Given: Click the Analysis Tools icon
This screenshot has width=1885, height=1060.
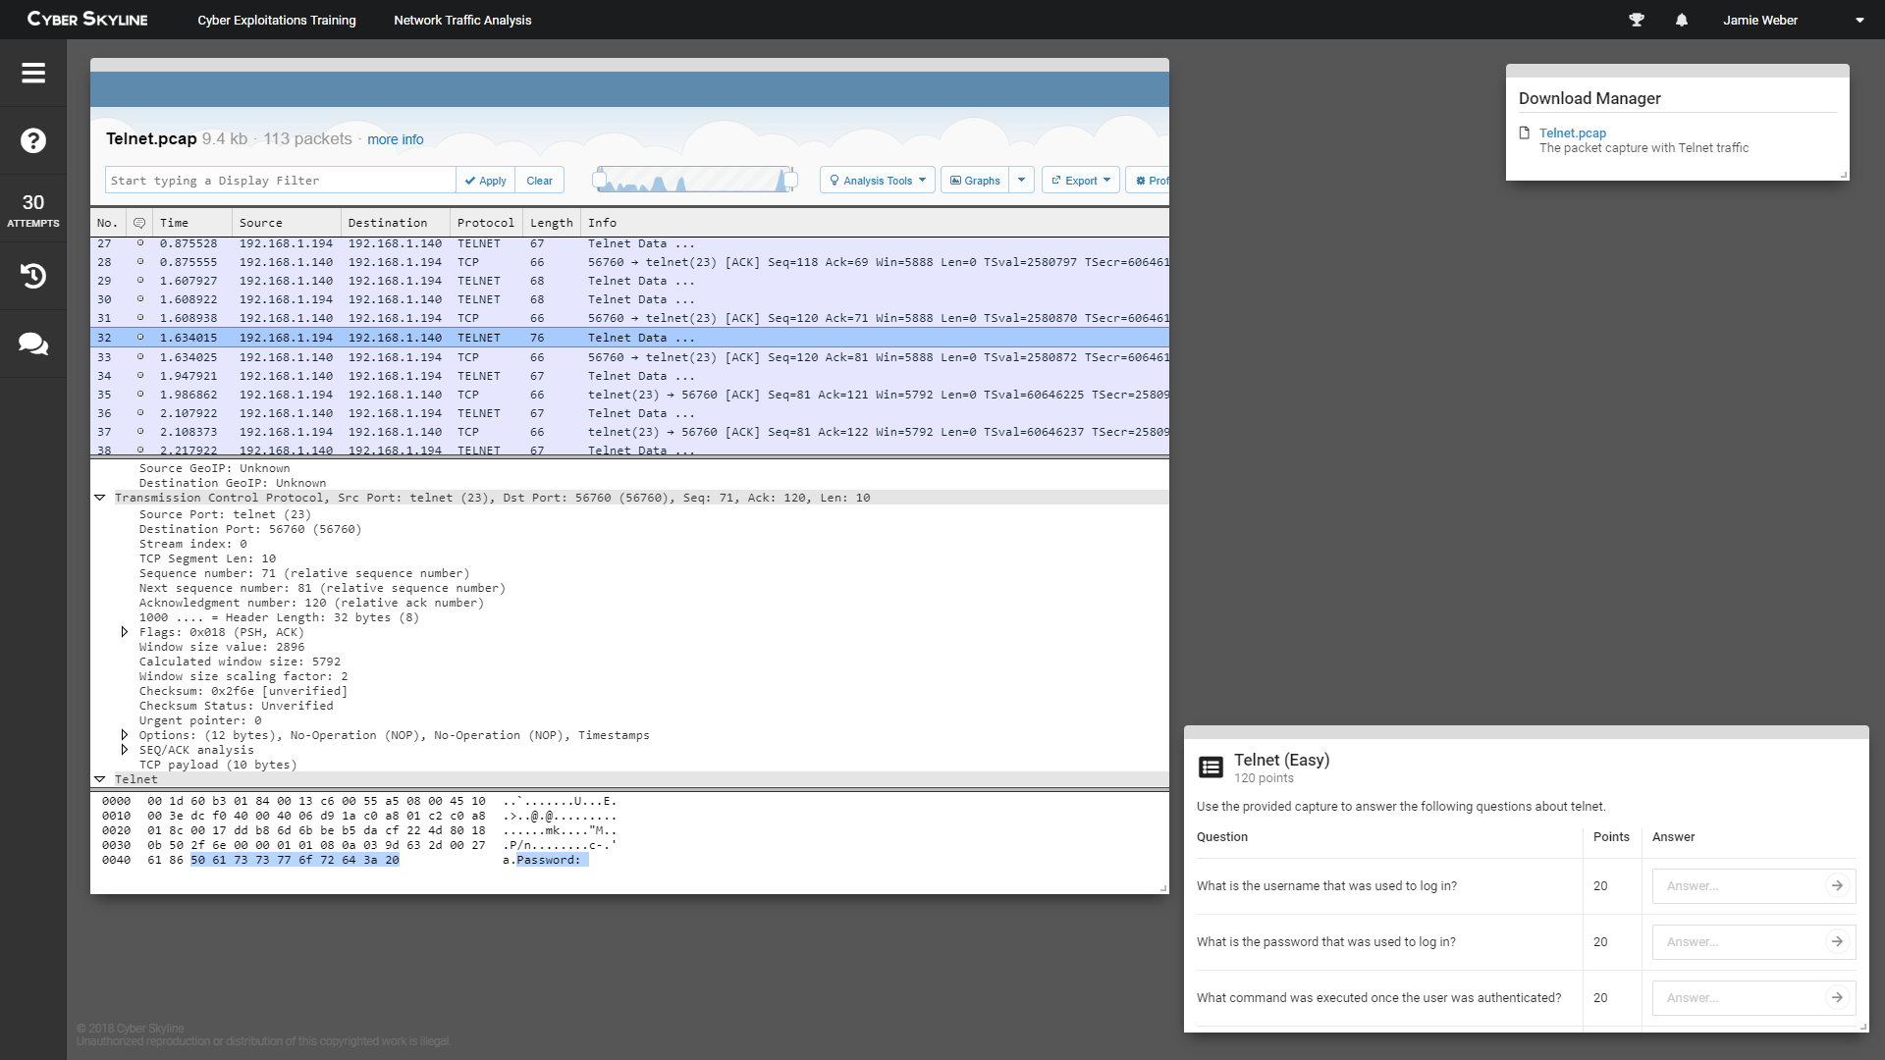Looking at the screenshot, I should coord(874,180).
